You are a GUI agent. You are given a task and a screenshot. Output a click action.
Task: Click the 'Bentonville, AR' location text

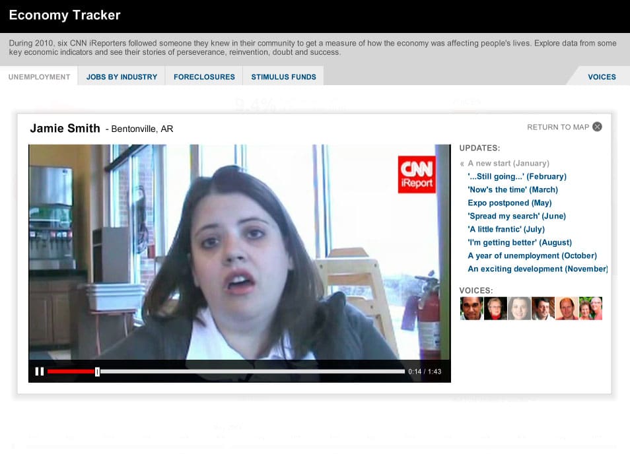(x=142, y=129)
